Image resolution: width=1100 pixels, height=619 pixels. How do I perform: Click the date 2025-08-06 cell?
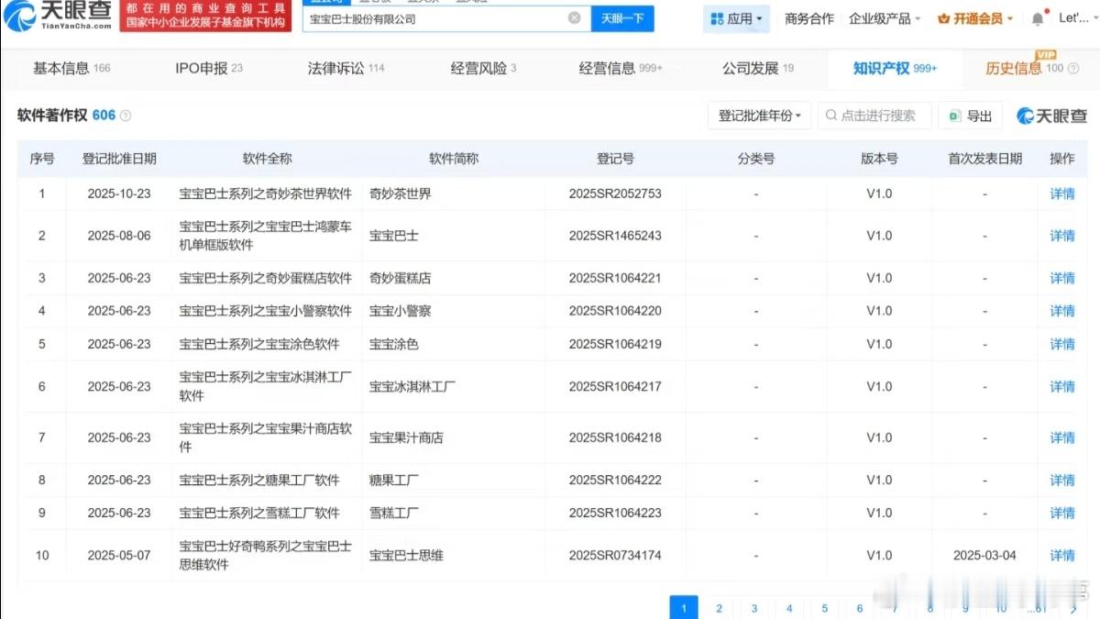pos(119,236)
